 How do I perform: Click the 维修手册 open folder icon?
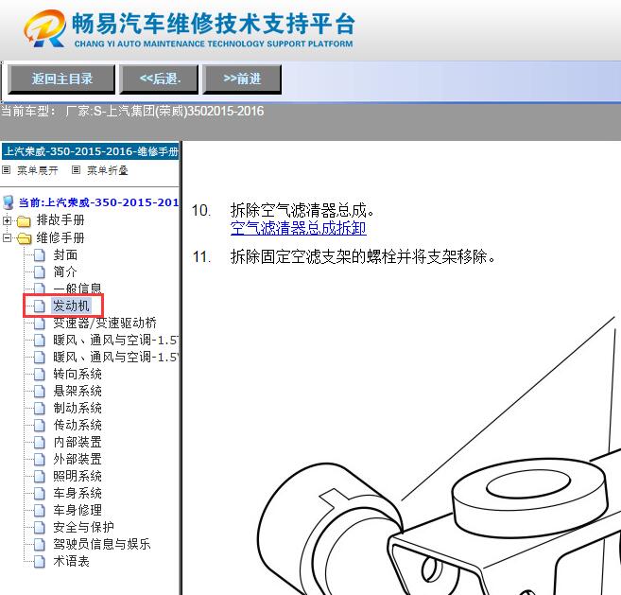[x=25, y=238]
